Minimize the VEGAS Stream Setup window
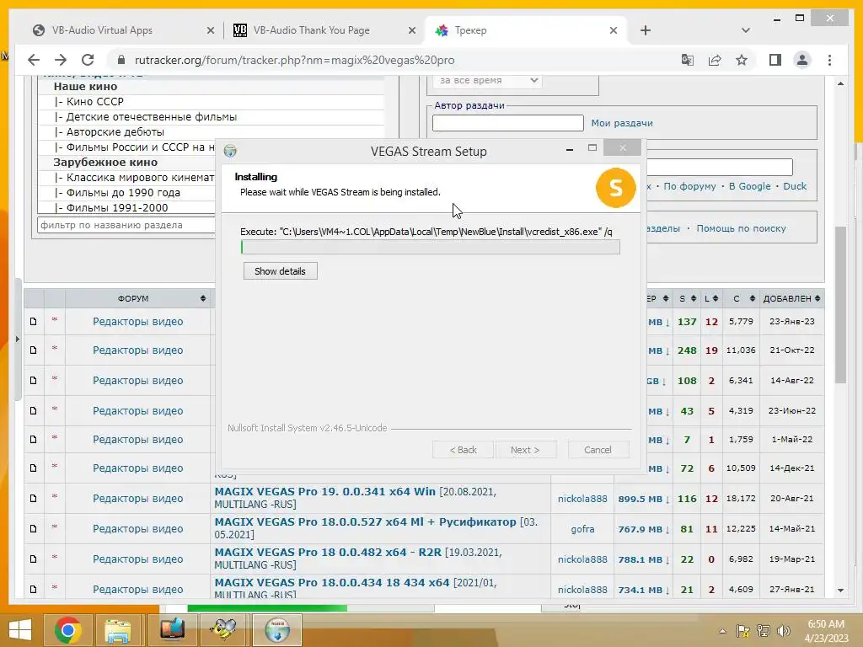Image resolution: width=863 pixels, height=647 pixels. point(570,148)
